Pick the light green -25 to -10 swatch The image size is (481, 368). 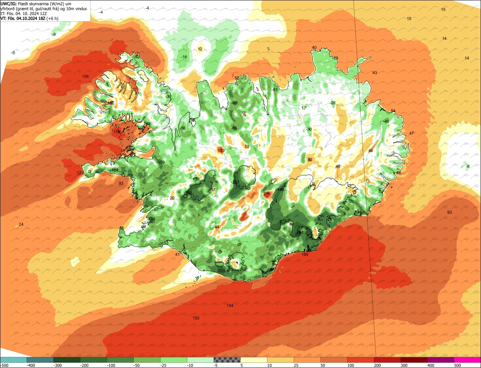(x=174, y=359)
